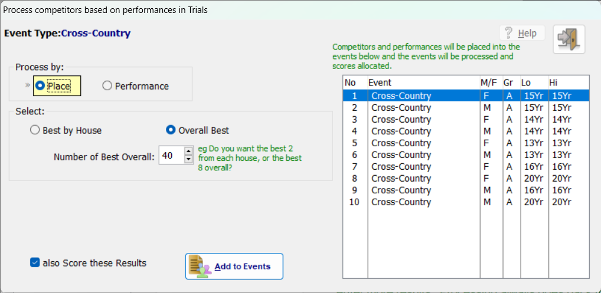Click the exit door icon button
The image size is (601, 293).
pos(569,39)
